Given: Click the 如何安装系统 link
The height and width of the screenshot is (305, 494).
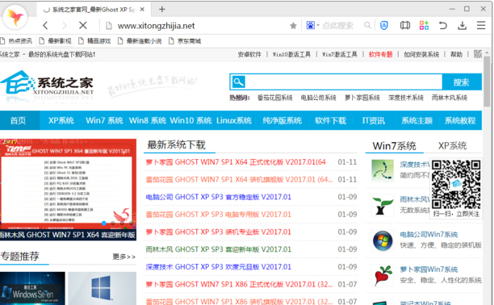Looking at the screenshot, I should pos(421,55).
